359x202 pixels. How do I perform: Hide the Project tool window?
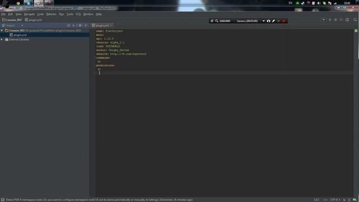(x=86, y=25)
